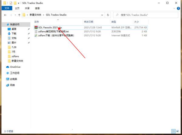
Task: Sort by the 大小 column header
Action: pos(136,22)
